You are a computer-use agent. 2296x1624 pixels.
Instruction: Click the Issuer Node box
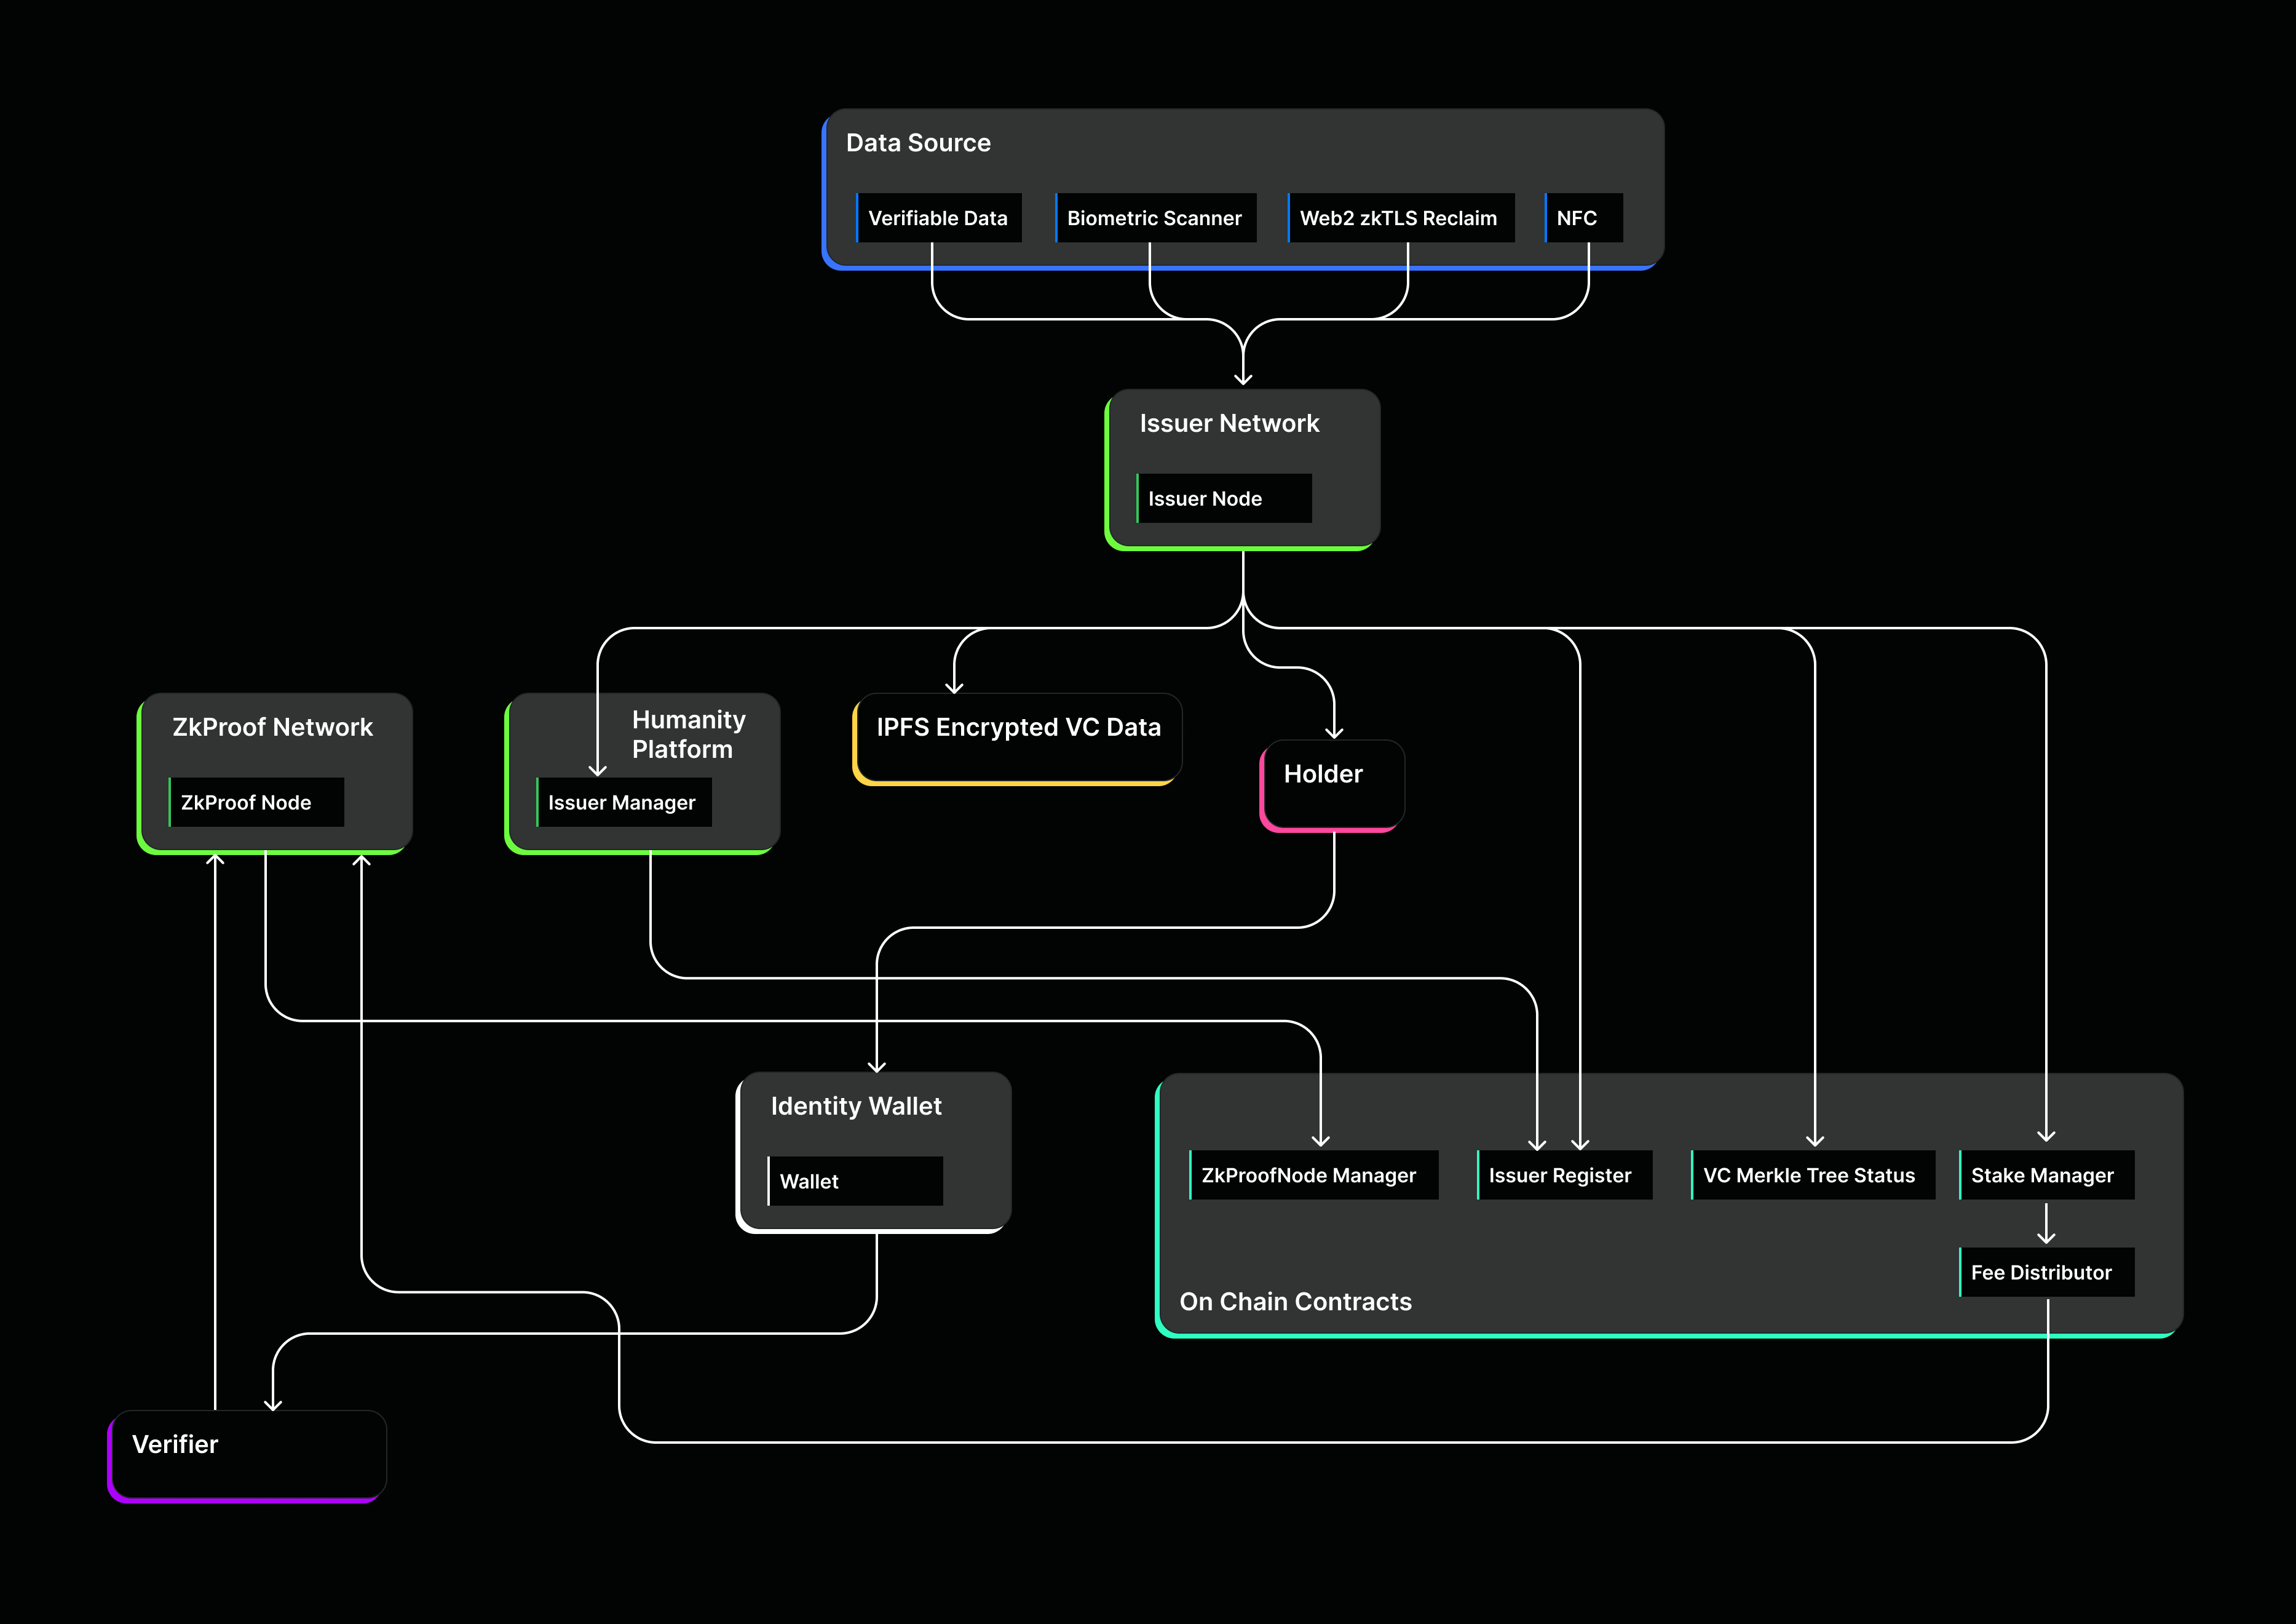click(1223, 498)
